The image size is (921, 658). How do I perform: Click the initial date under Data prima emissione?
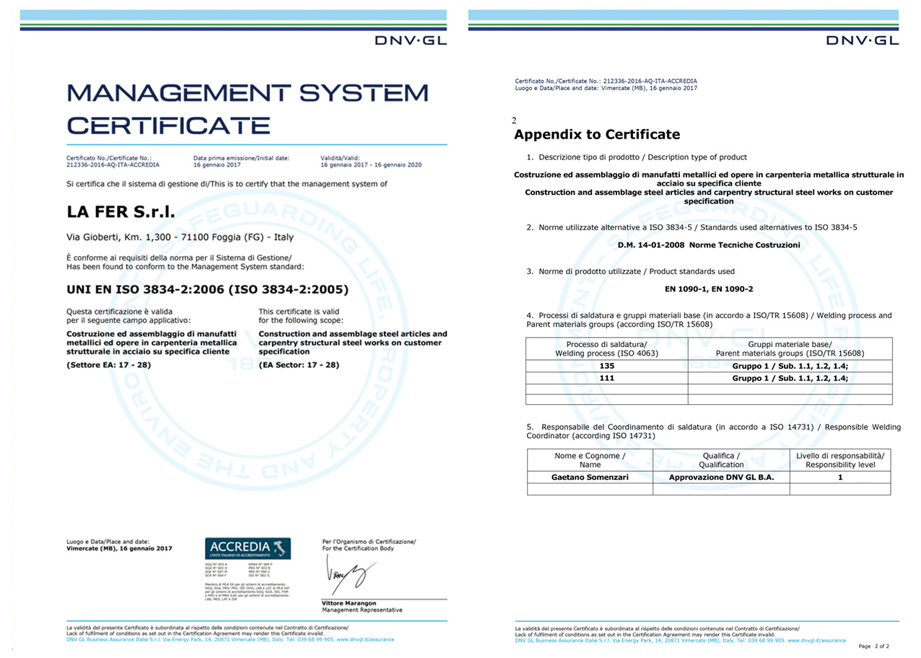coord(217,165)
